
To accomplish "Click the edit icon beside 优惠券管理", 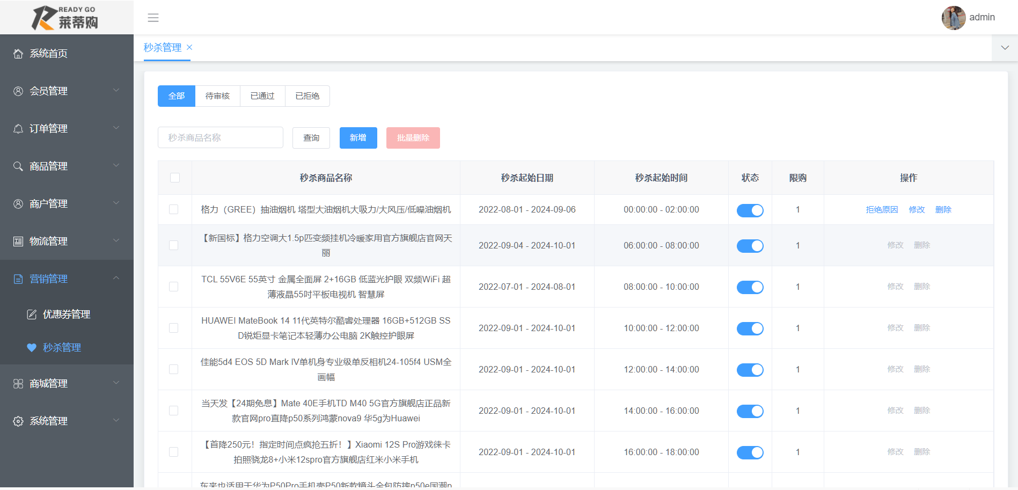I will [x=32, y=315].
